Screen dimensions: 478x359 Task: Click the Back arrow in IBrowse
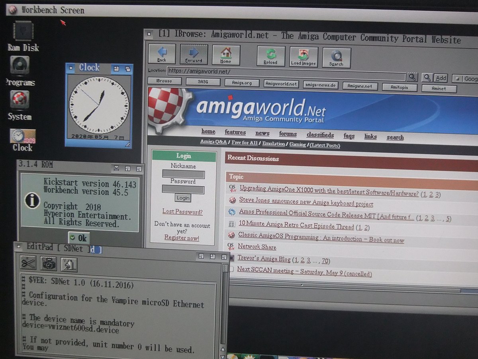(x=162, y=55)
